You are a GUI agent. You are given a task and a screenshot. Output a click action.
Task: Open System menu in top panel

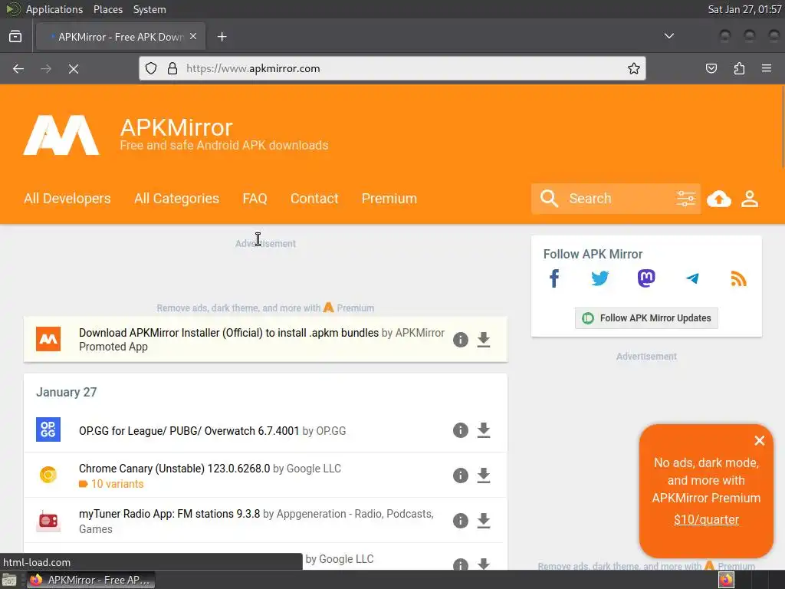click(x=149, y=9)
